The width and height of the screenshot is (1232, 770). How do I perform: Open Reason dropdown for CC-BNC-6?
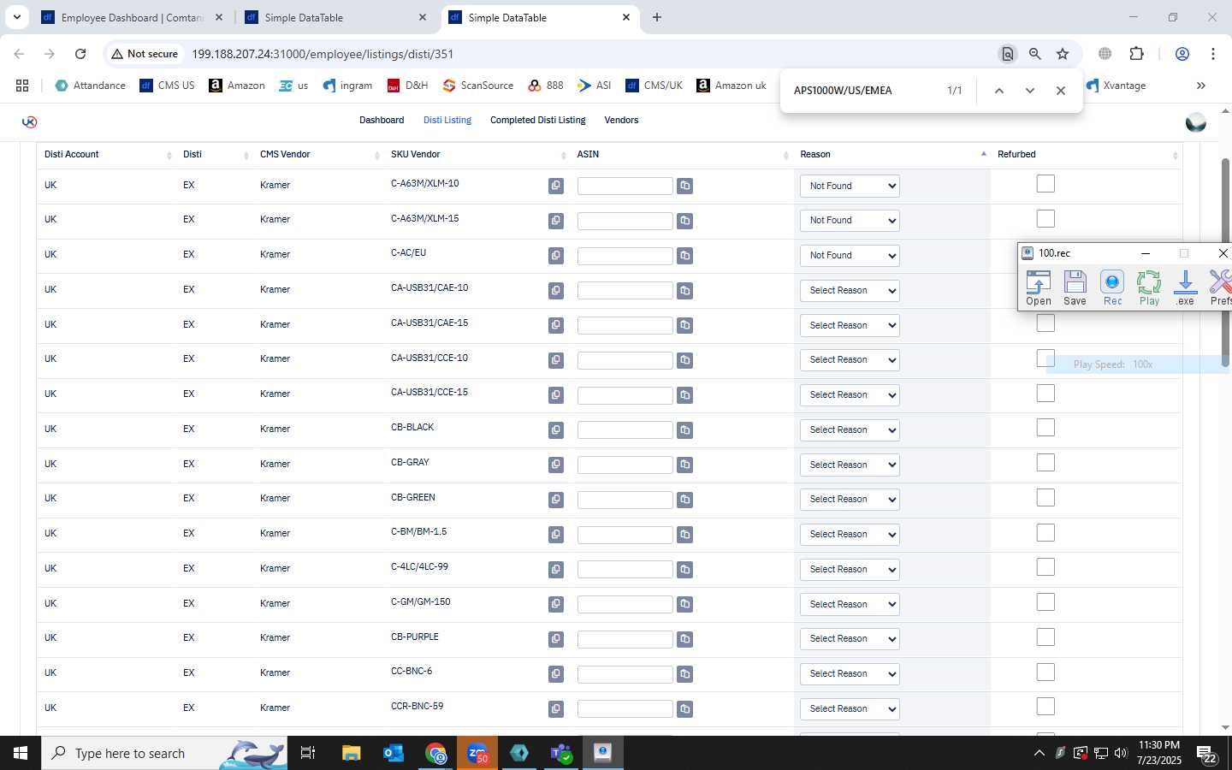tap(850, 674)
